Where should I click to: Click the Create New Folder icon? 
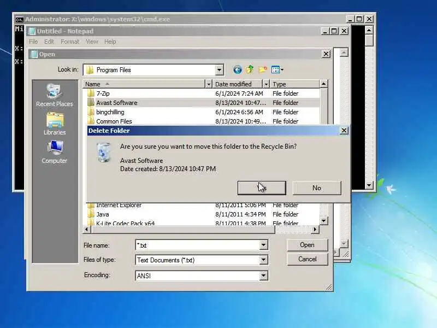262,69
